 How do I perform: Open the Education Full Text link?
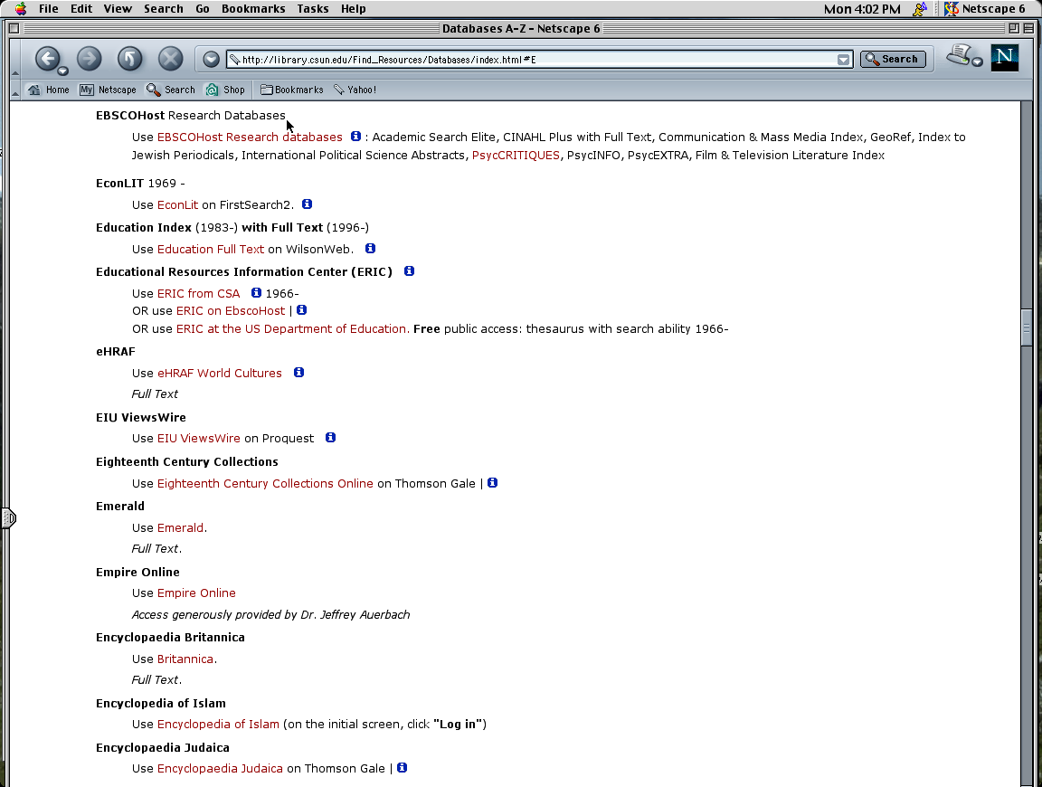(211, 250)
